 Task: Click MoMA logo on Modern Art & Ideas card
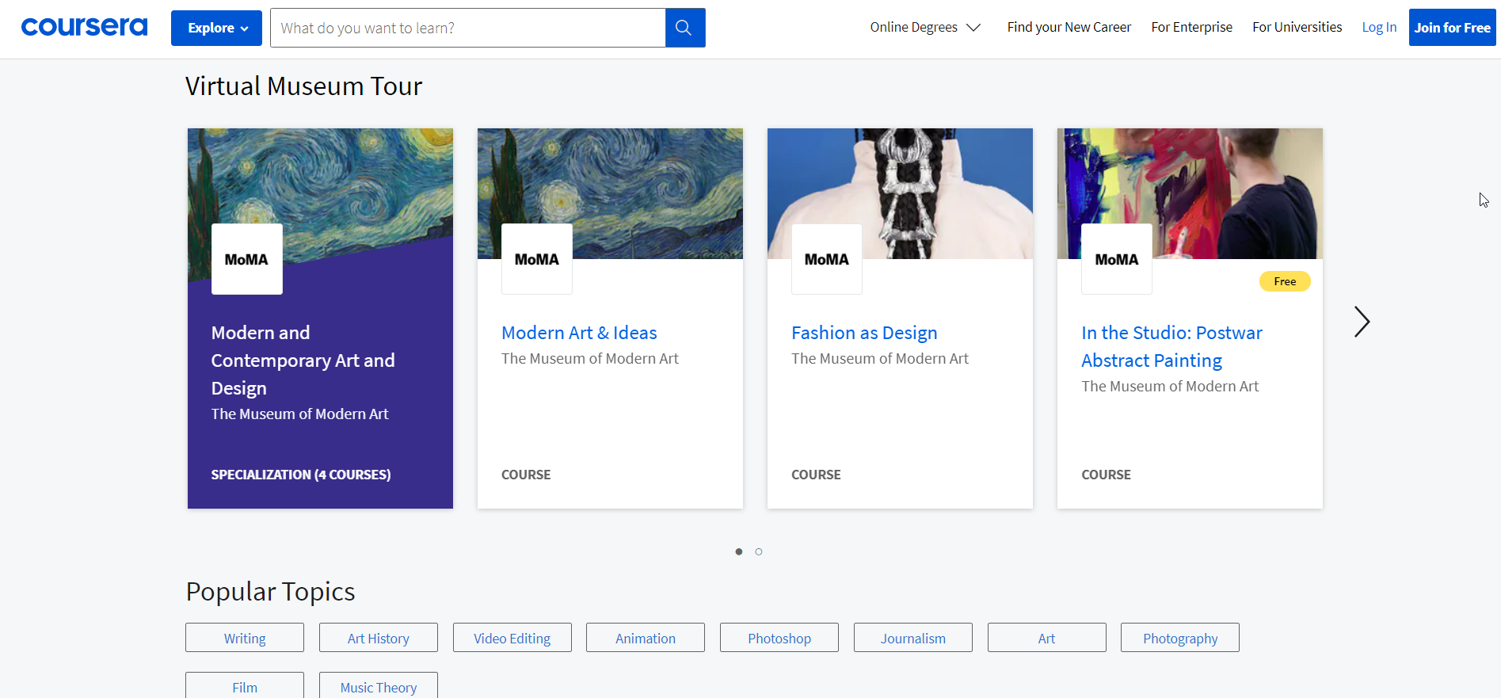tap(537, 259)
